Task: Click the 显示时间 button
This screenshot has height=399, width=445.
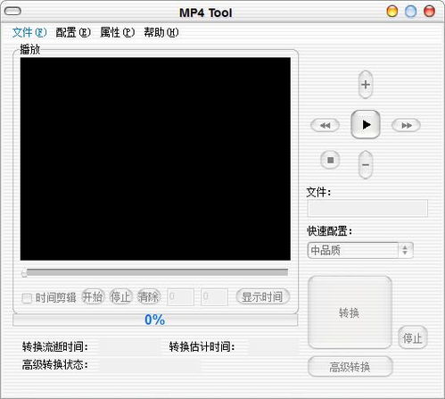Action: [x=262, y=296]
